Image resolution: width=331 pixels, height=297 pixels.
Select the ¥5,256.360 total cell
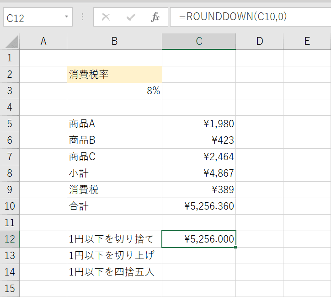199,206
